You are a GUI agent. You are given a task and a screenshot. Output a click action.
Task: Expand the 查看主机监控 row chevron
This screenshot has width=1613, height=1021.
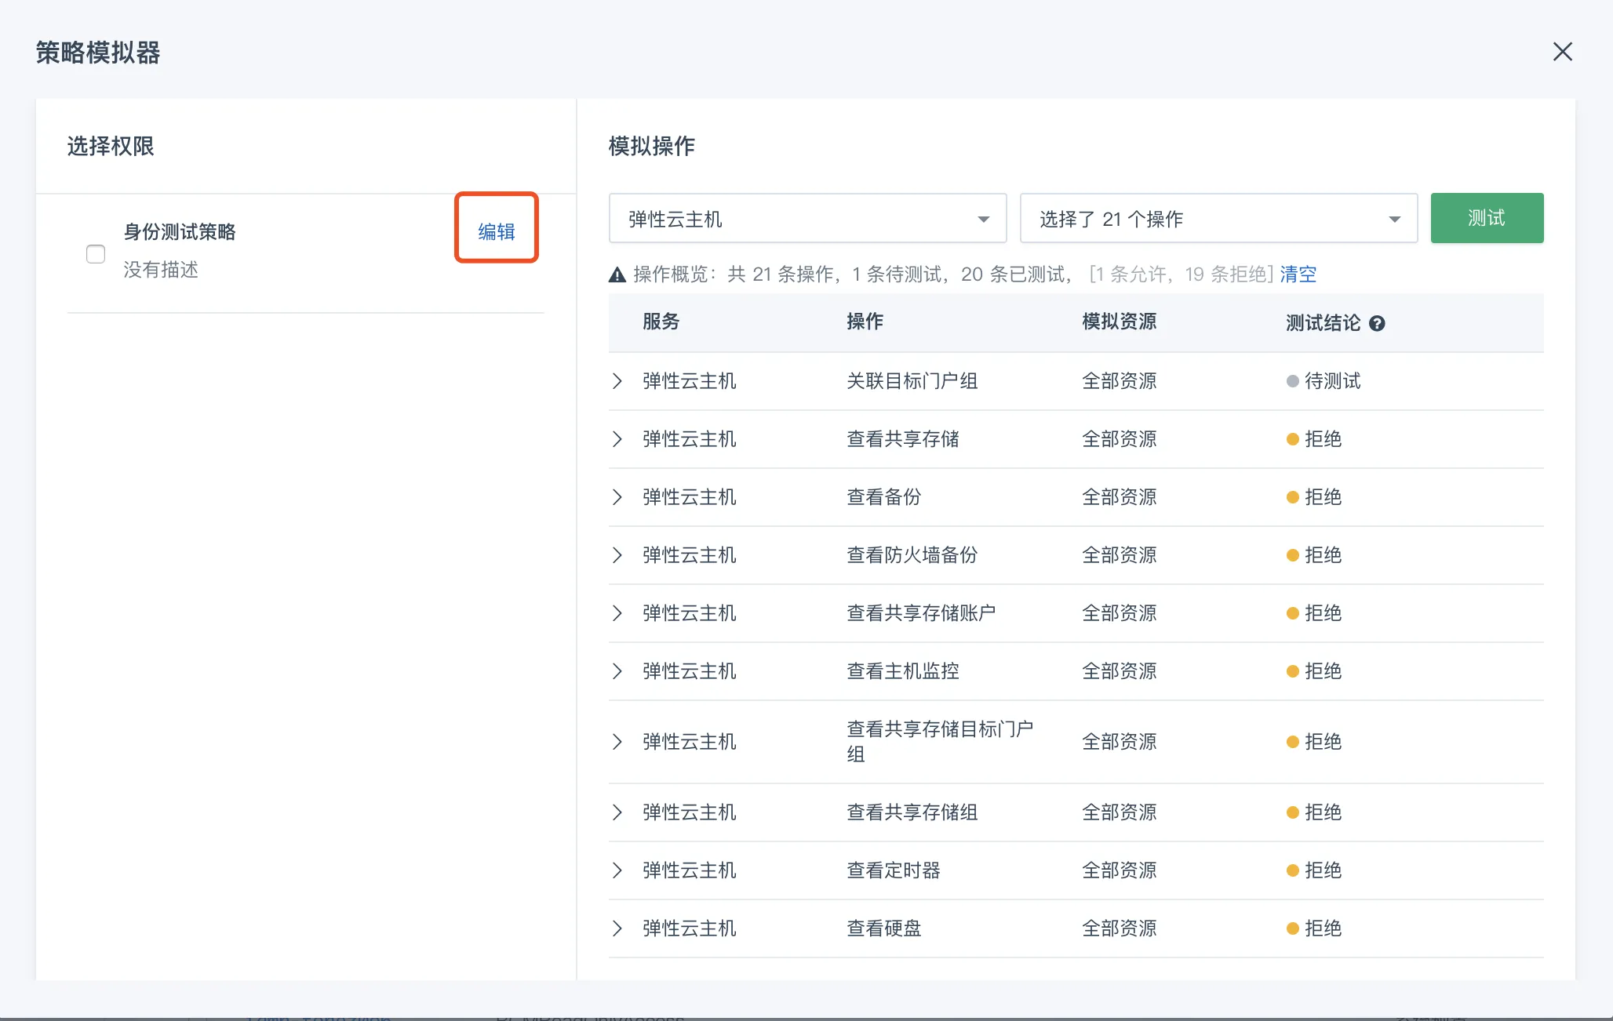pos(617,671)
